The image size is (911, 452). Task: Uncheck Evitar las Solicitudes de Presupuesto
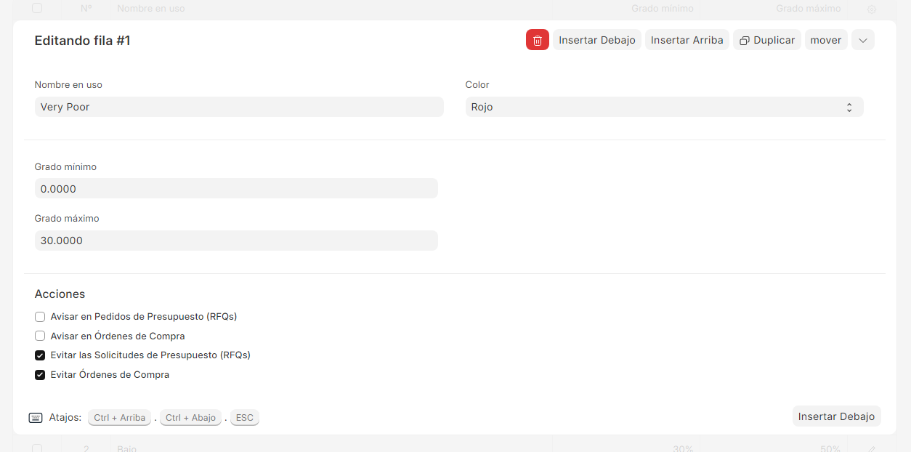tap(40, 355)
